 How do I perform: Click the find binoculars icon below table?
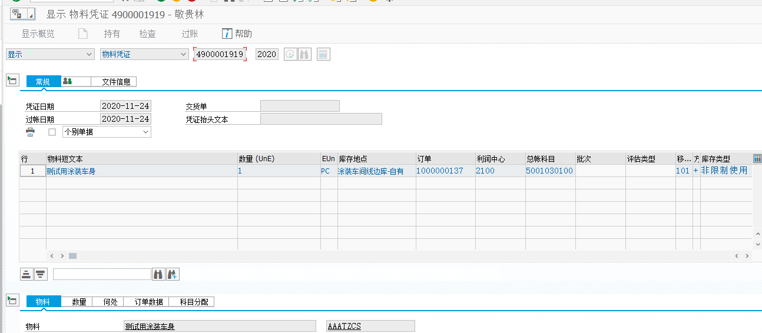158,274
